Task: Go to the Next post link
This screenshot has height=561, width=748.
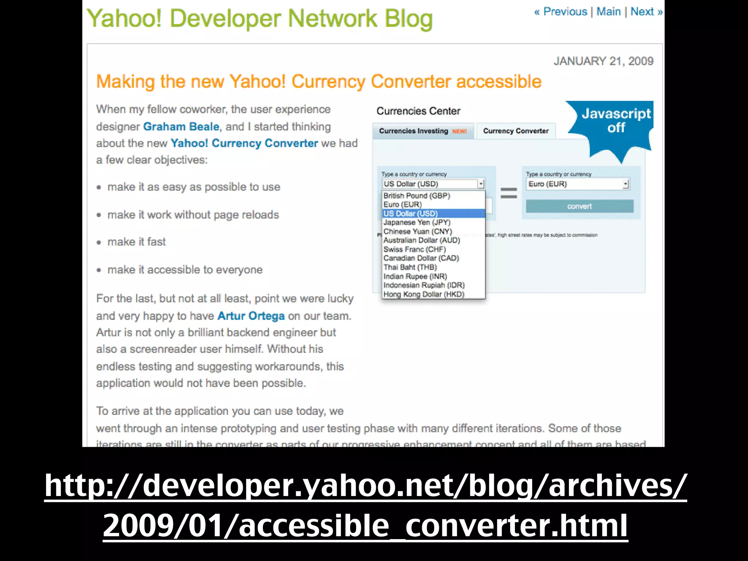Action: pyautogui.click(x=643, y=12)
